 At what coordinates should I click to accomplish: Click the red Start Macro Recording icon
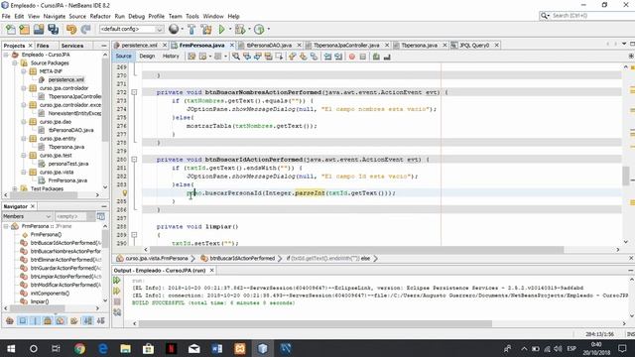coord(351,57)
